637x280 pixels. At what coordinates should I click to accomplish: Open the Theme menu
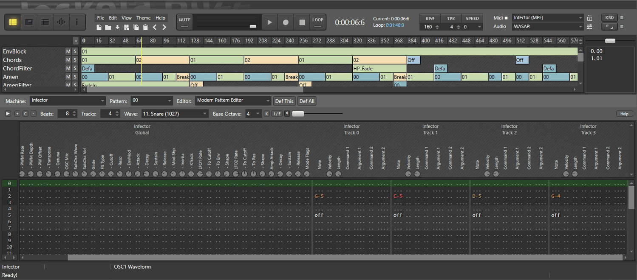144,18
